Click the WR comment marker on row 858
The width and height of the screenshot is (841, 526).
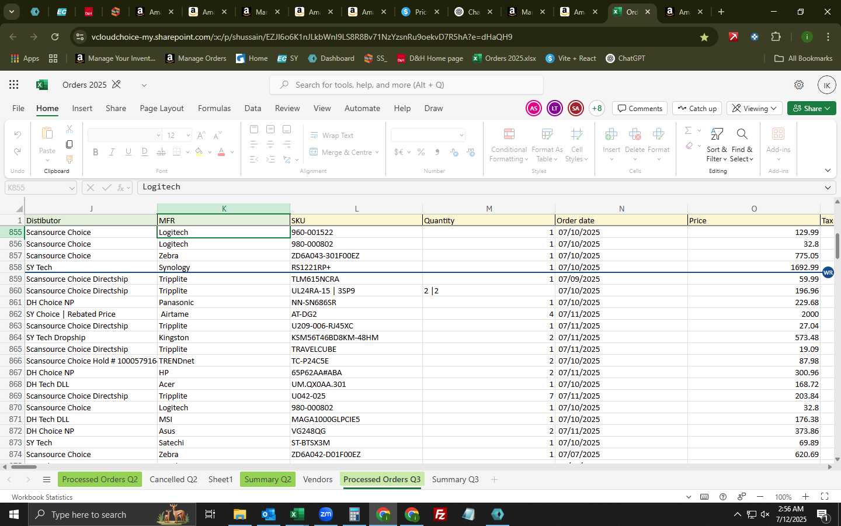pos(828,272)
